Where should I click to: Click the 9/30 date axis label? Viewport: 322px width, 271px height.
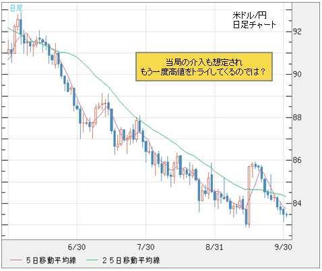coord(284,247)
